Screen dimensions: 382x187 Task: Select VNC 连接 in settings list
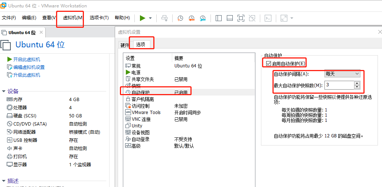[x=189, y=119]
